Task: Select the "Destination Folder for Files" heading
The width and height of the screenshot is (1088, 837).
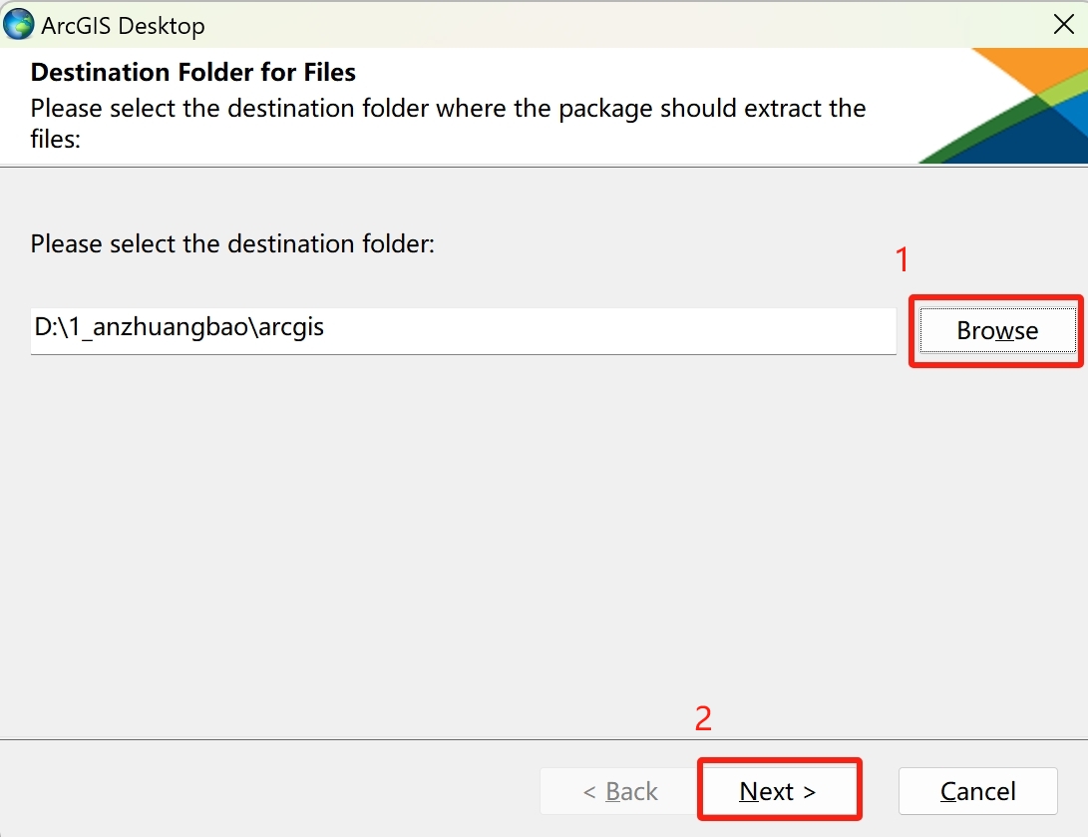Action: [192, 72]
